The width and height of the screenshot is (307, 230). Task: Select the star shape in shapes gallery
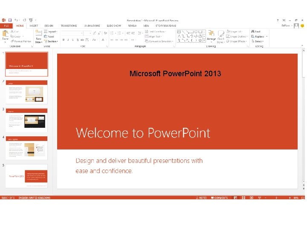pos(200,40)
